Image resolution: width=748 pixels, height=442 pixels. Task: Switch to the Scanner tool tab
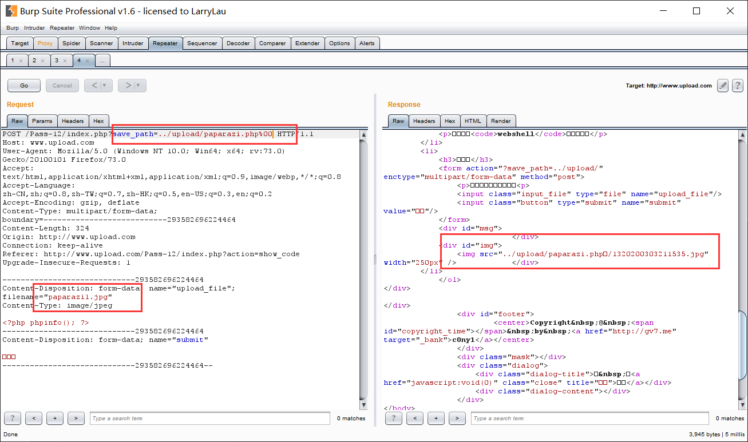point(101,43)
